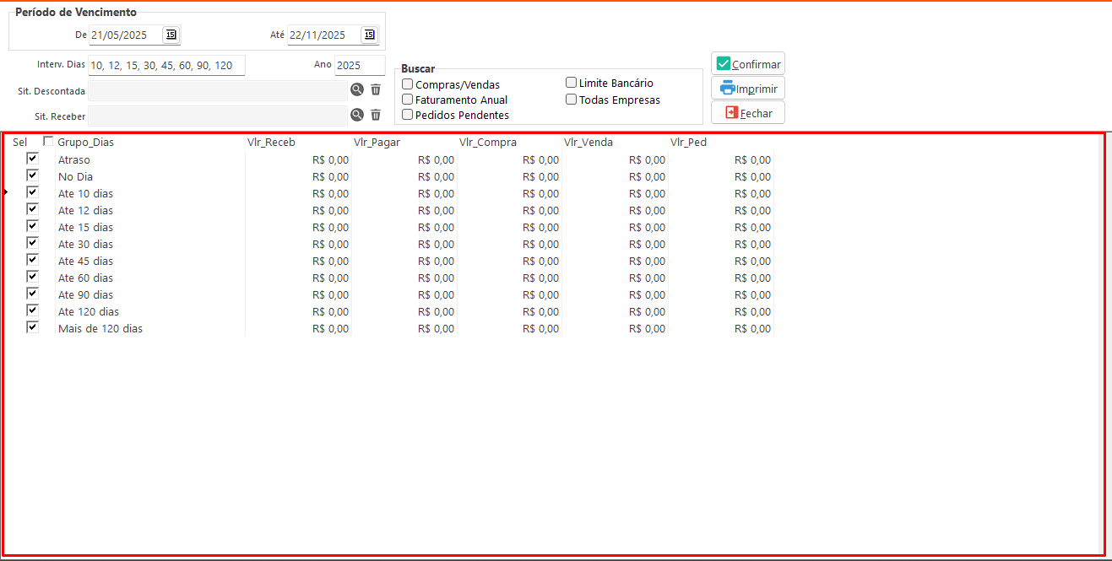
Task: Open calendar picker for the Até date
Action: click(369, 35)
